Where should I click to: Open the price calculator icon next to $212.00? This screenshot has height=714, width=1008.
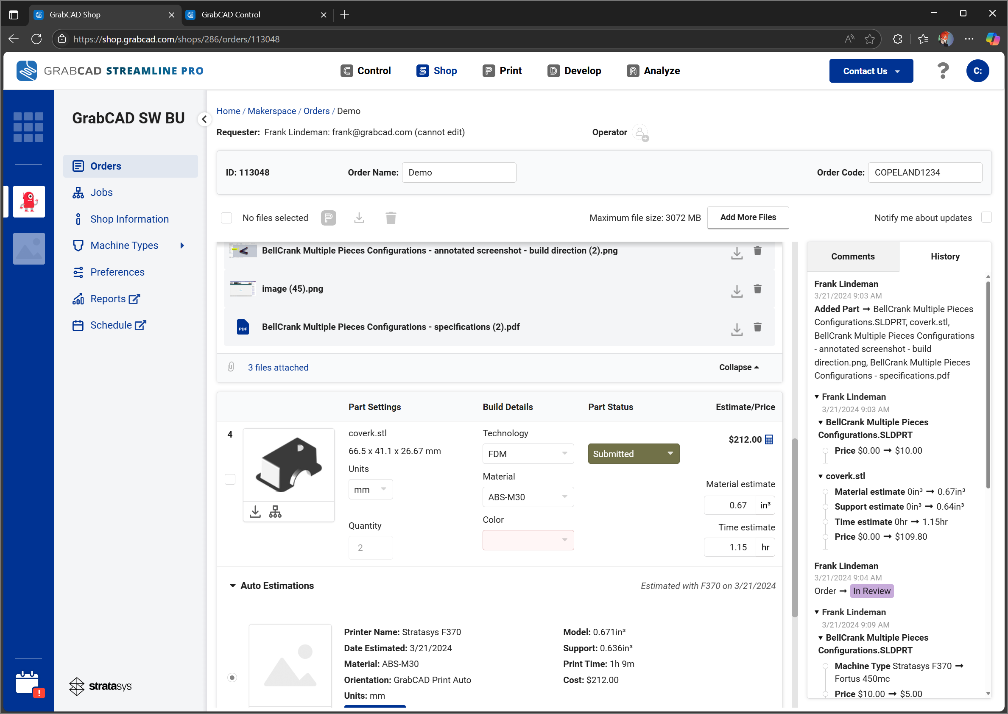pyautogui.click(x=769, y=439)
